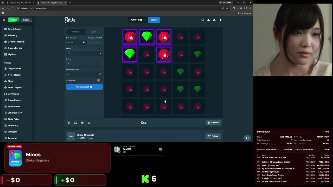This screenshot has height=187, width=333.
Task: Open Bonus Buy from the sidebar
Action: pos(13,125)
